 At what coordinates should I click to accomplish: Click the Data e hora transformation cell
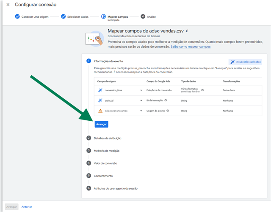229,90
